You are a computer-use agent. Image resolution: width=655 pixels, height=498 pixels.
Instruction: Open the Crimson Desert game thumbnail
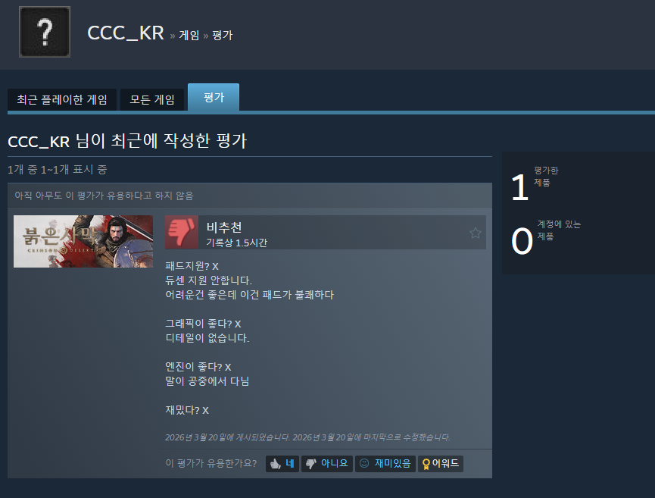(x=83, y=241)
